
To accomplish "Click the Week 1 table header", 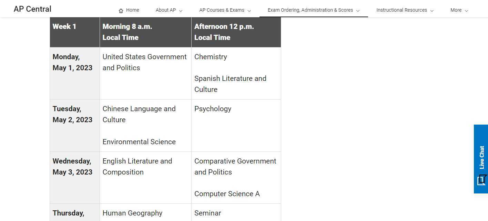I will 64,27.
